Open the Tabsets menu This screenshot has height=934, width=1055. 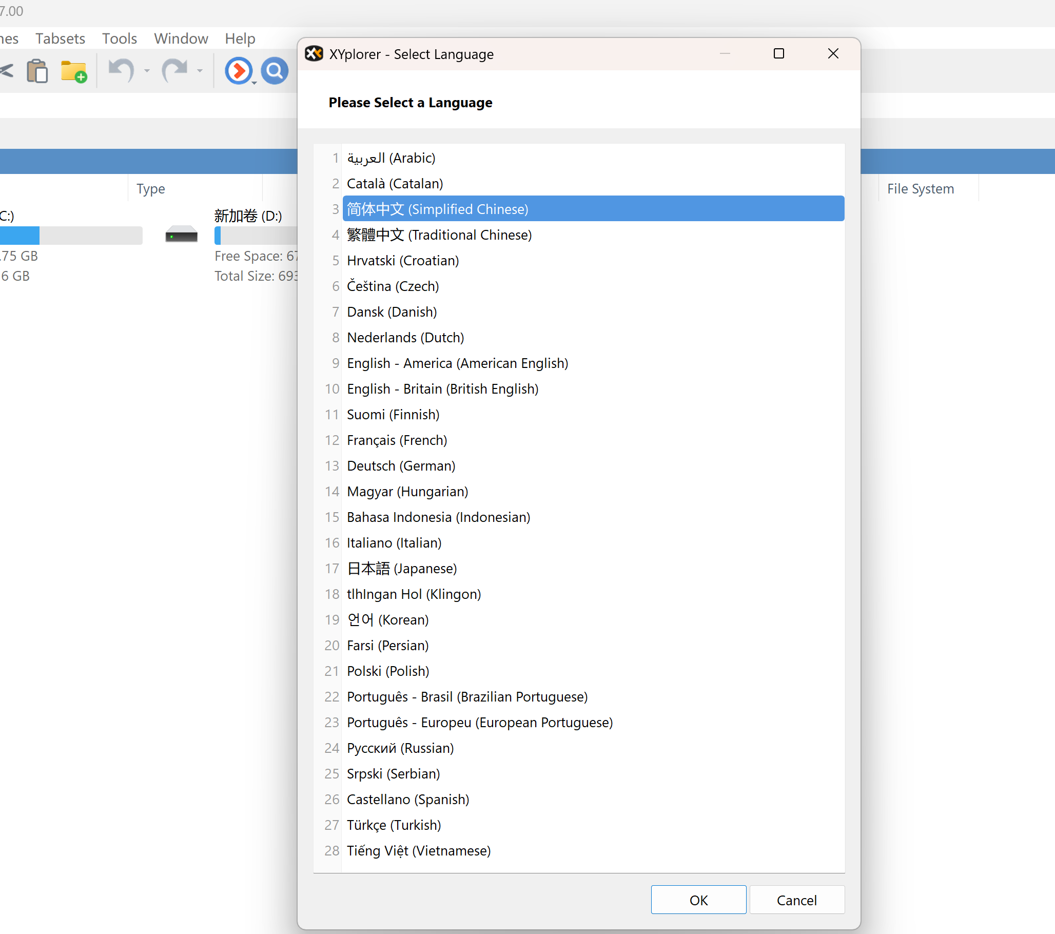[60, 38]
